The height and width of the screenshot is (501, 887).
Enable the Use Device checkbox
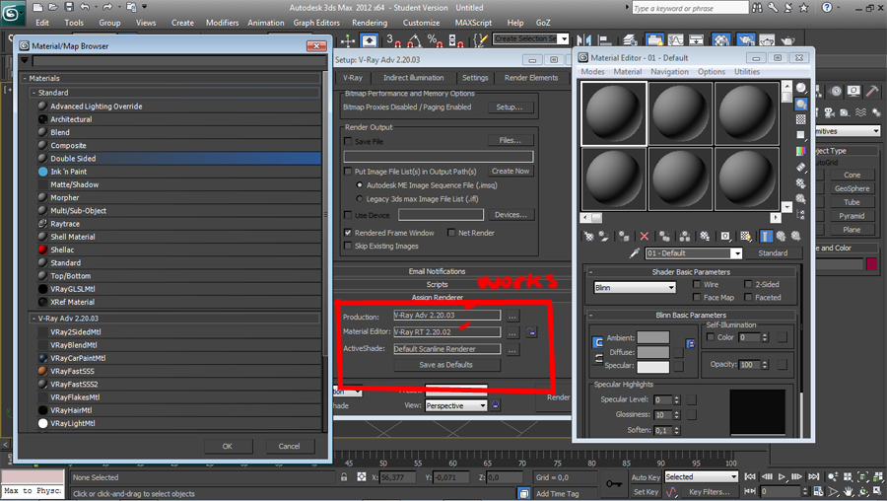[x=348, y=215]
